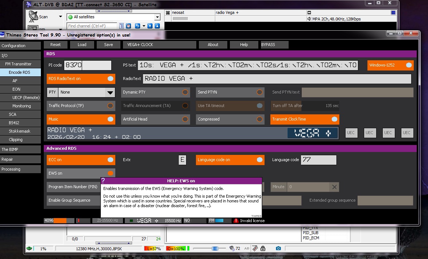Click the question mark icon in the help popup

[103, 180]
